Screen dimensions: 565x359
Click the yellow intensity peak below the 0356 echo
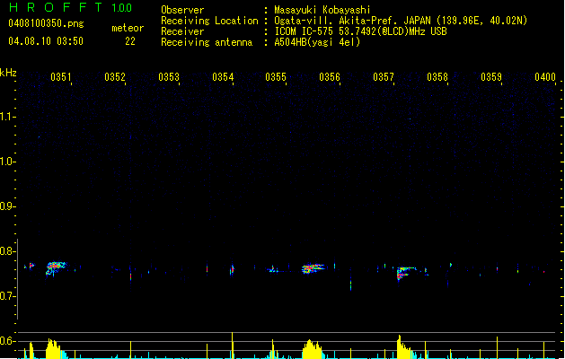pos(312,349)
